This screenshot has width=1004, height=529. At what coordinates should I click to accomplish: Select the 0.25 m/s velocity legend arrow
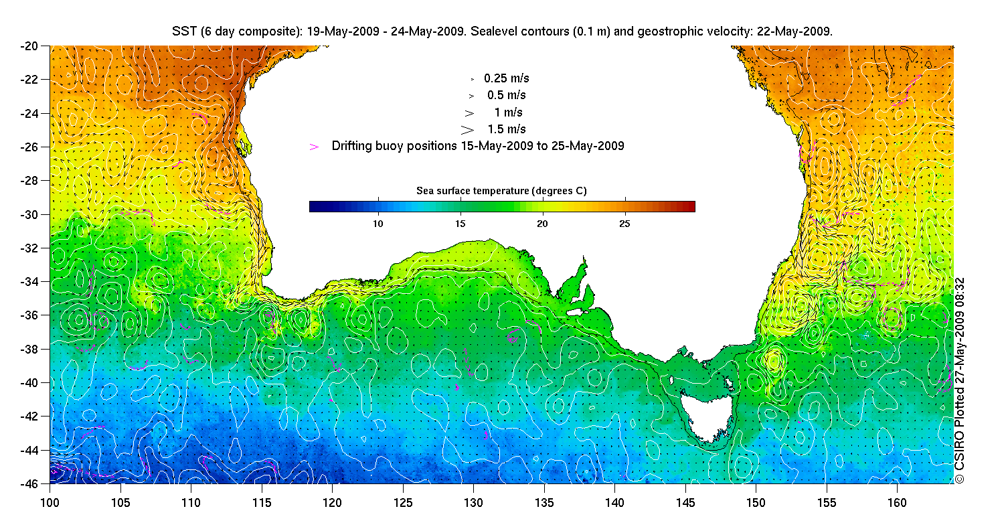473,79
